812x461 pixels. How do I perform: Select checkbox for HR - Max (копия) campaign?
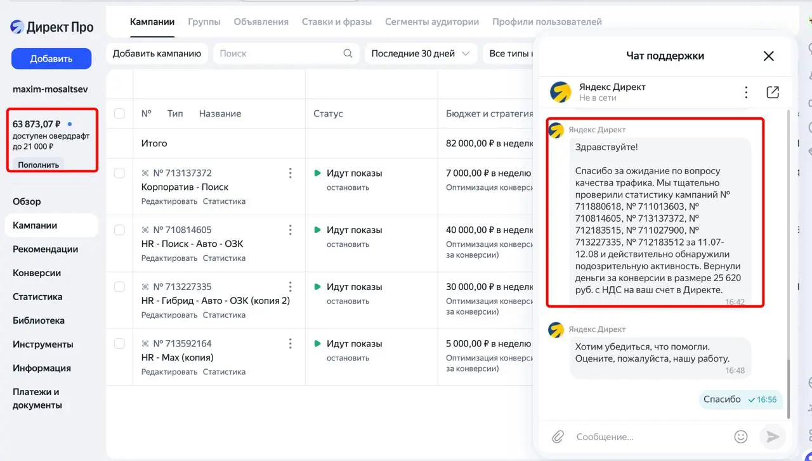tap(119, 344)
